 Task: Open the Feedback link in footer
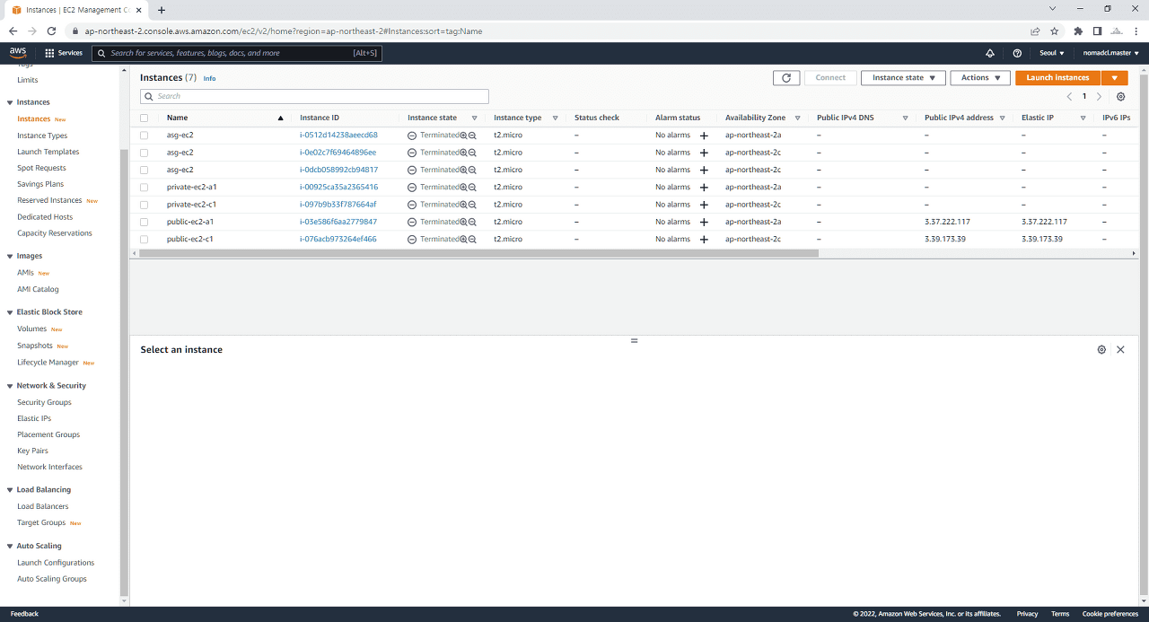pyautogui.click(x=24, y=614)
